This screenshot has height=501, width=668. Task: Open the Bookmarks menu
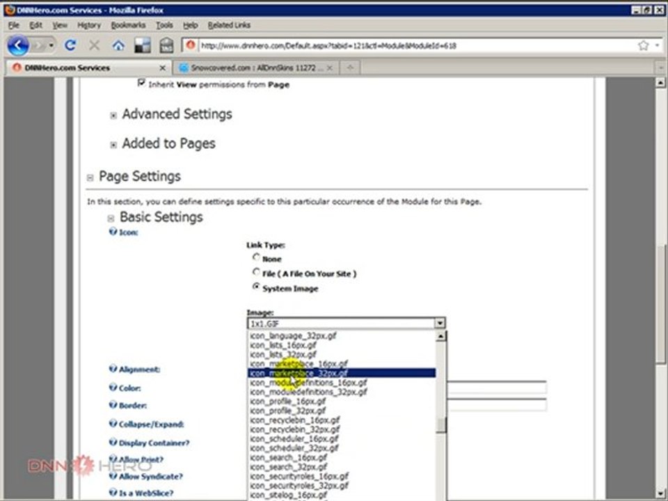128,25
